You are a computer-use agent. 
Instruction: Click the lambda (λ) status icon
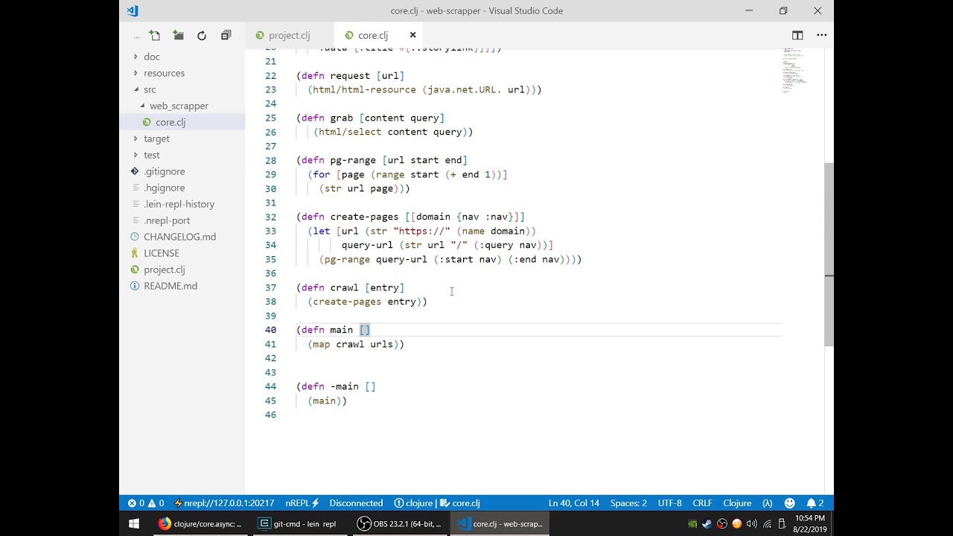click(x=767, y=503)
